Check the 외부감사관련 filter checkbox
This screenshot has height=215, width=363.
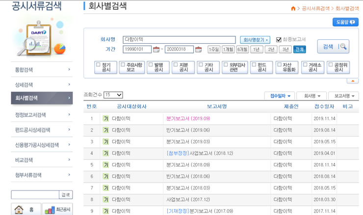click(x=226, y=64)
